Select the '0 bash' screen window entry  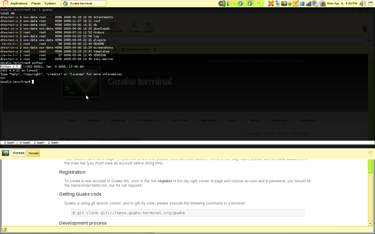pos(25,143)
